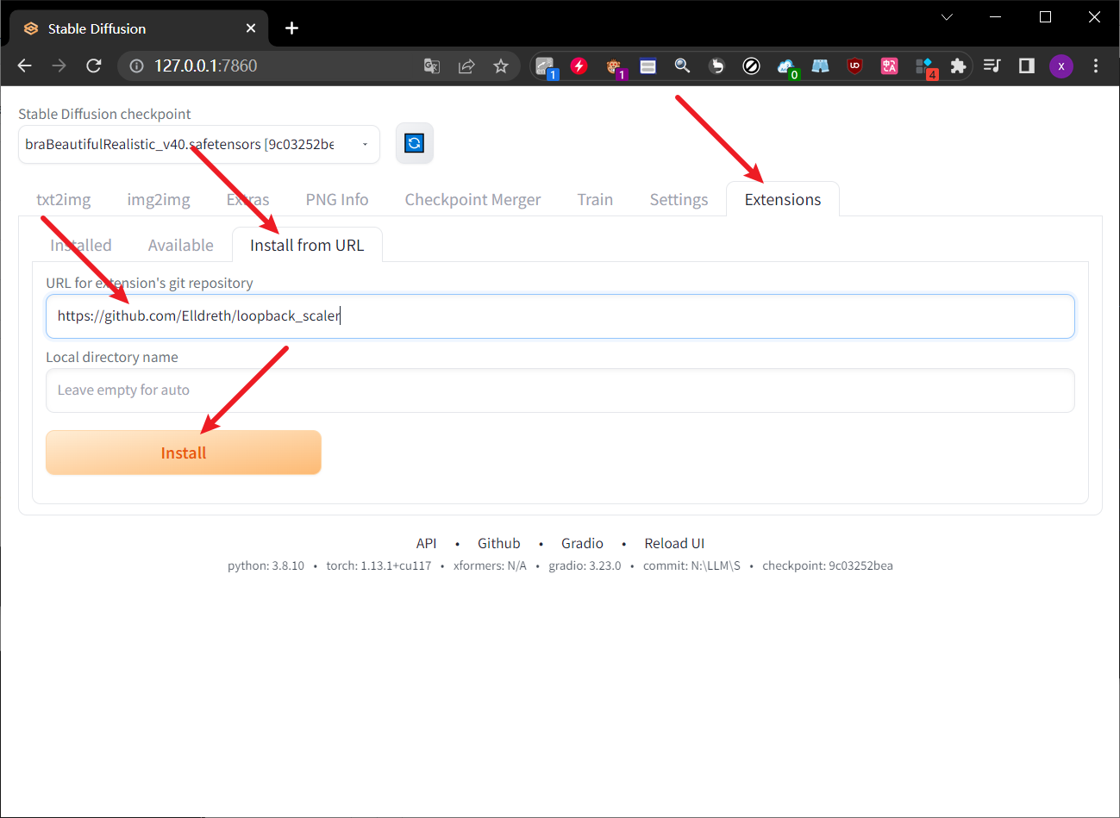Click the Install button
The image size is (1120, 818).
[183, 452]
